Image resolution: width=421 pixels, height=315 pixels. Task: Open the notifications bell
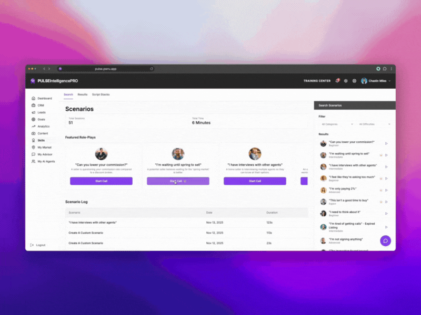coord(337,81)
